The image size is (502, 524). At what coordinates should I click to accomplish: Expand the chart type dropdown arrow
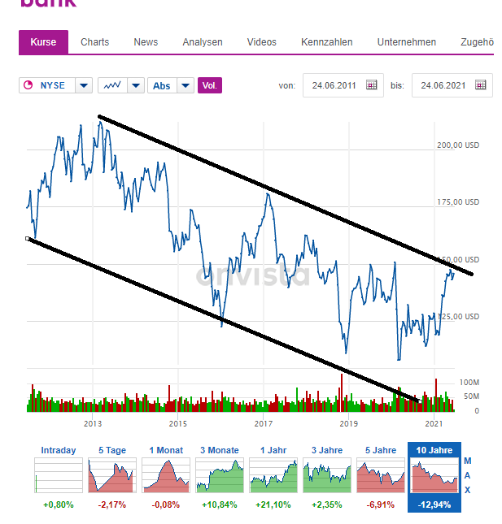pyautogui.click(x=136, y=85)
